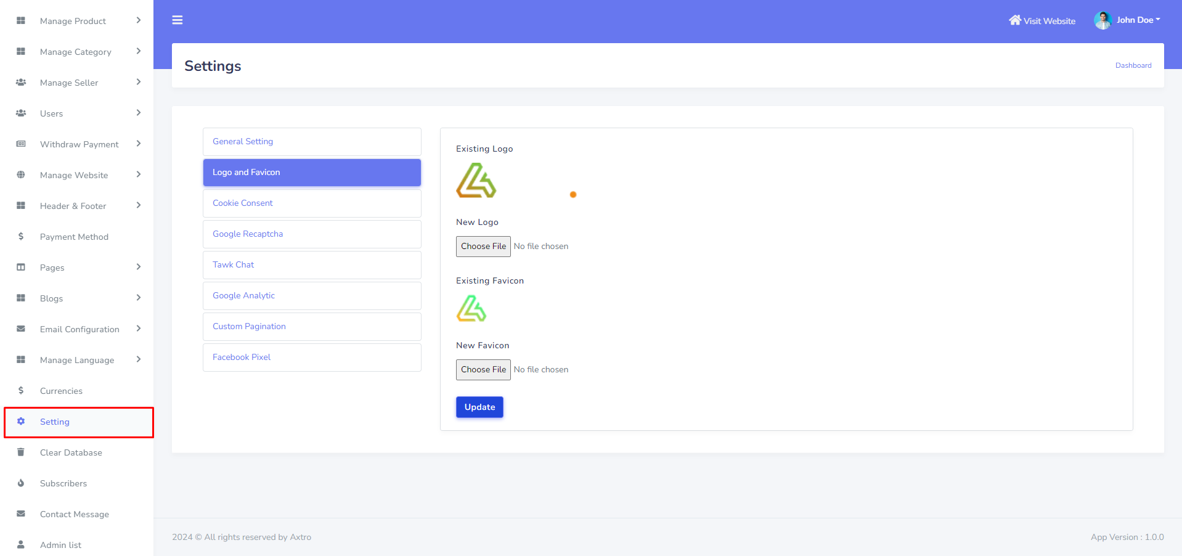Open the Google Recaptcha settings tab

(312, 234)
